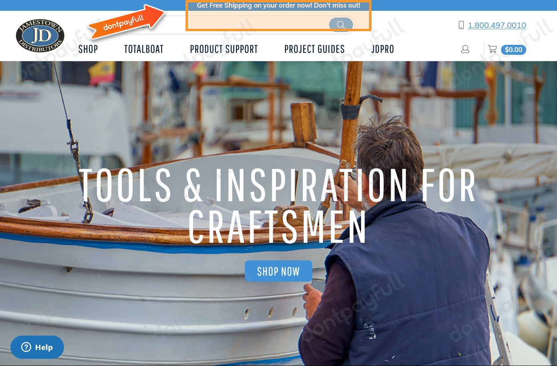Click the Jamestown Distributors JD logo
This screenshot has height=366, width=557.
pos(40,36)
